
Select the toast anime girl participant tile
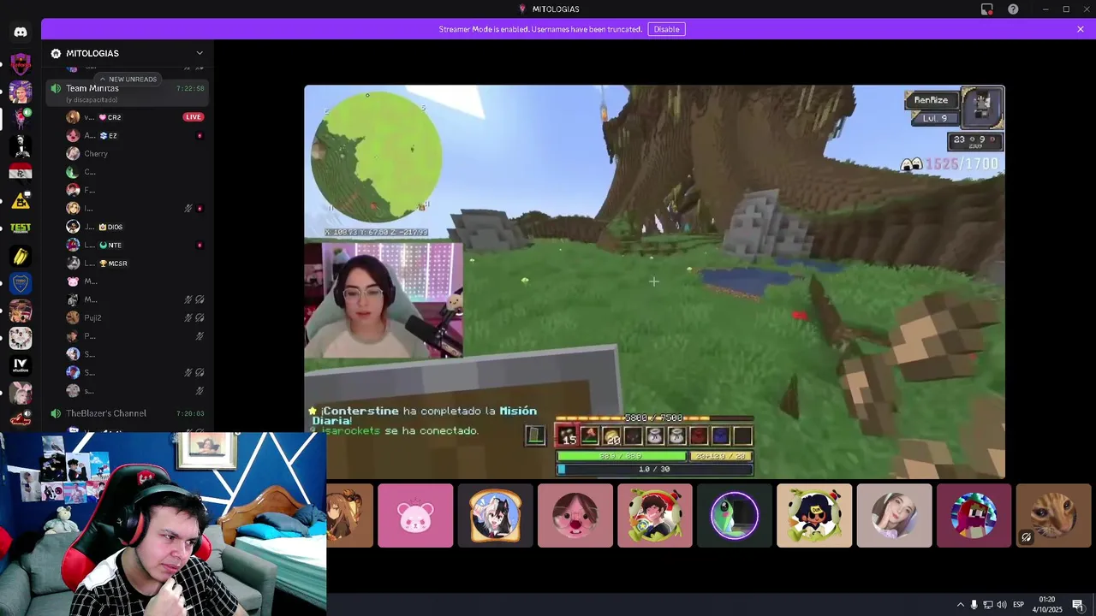coord(495,516)
